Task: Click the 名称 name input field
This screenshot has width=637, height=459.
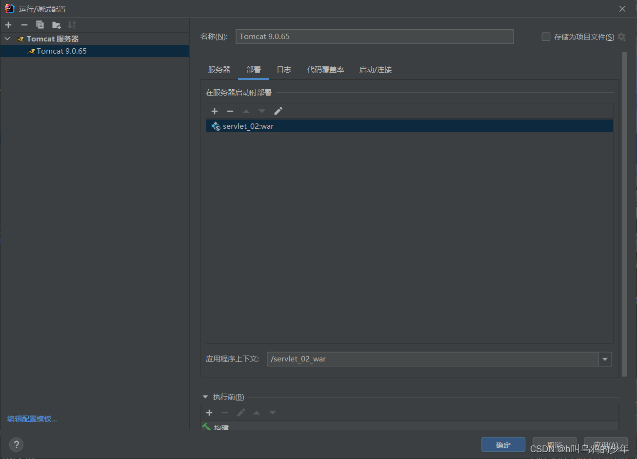Action: pyautogui.click(x=375, y=37)
